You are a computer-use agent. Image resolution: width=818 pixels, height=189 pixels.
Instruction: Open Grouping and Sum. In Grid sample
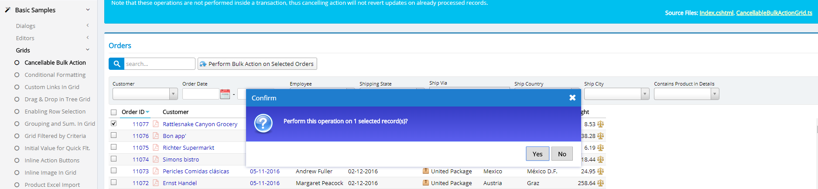pyautogui.click(x=60, y=124)
